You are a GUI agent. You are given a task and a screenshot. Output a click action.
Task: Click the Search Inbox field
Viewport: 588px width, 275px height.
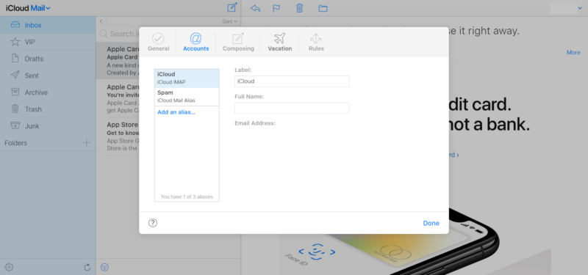(x=119, y=34)
